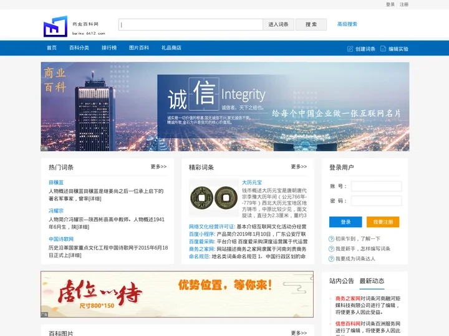Click the question icon beside 我要成为词条达人
The image size is (449, 336).
pos(331,259)
